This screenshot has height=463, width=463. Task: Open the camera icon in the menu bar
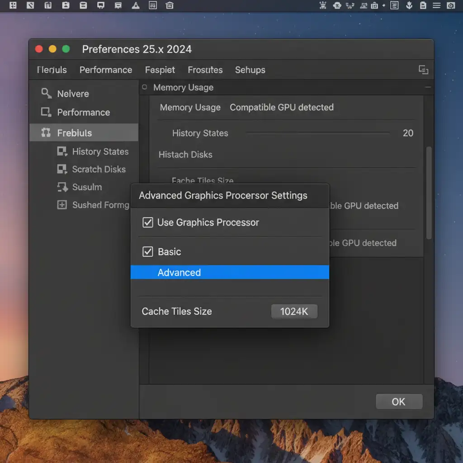pos(450,5)
